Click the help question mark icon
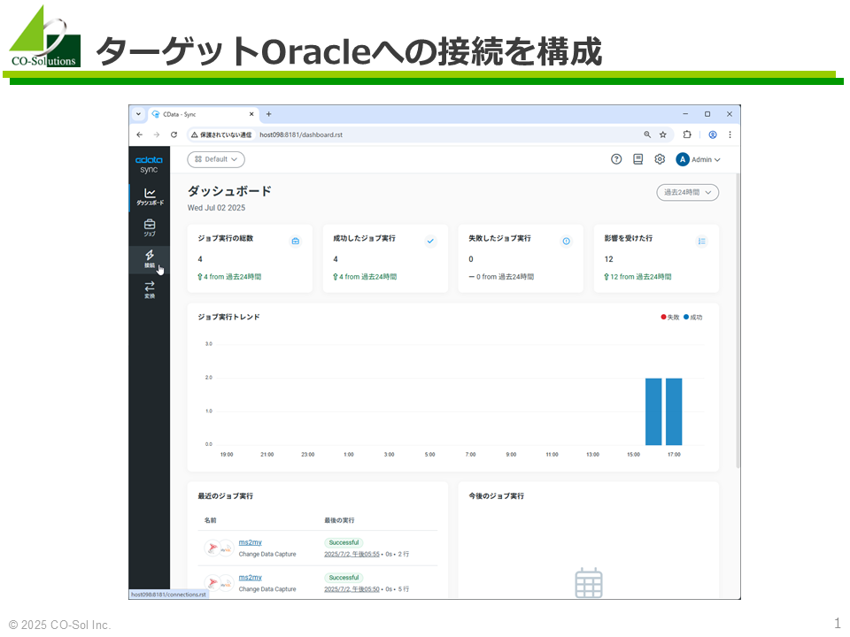850x637 pixels. pos(616,159)
